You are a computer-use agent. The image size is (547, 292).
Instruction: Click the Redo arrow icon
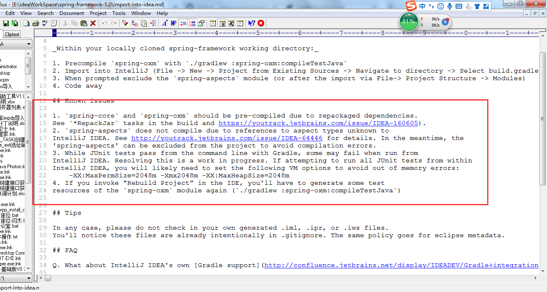click(113, 23)
